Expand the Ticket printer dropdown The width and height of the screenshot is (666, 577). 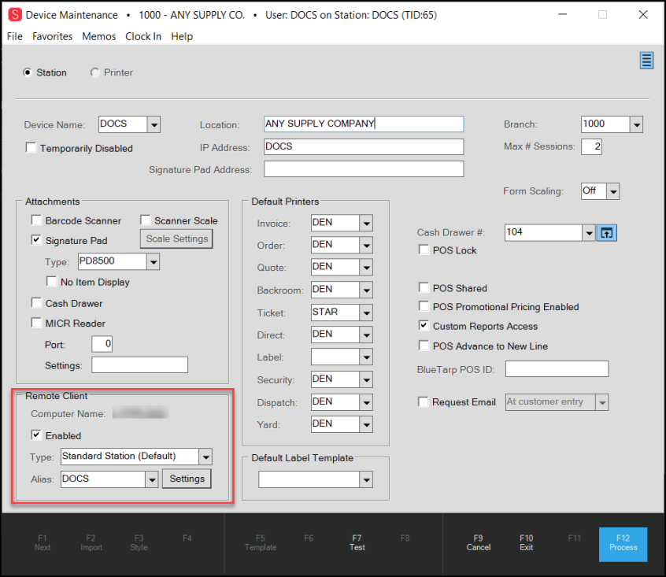(366, 313)
